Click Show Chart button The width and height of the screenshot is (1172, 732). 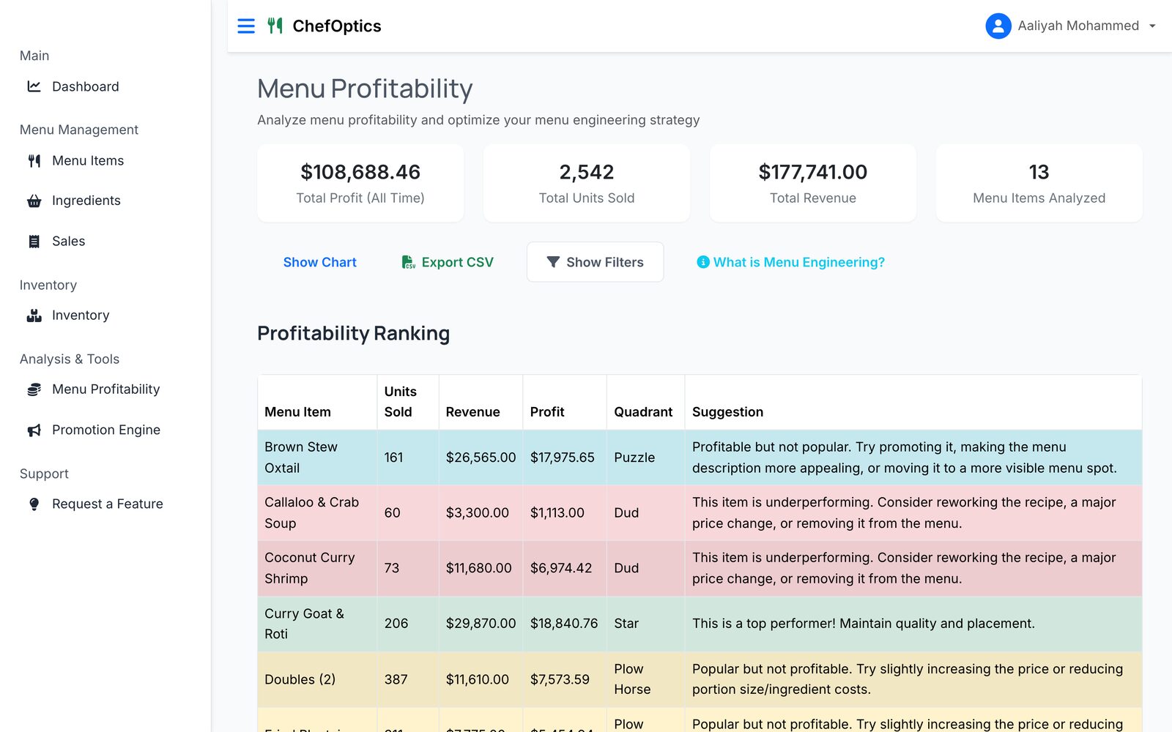pyautogui.click(x=320, y=262)
